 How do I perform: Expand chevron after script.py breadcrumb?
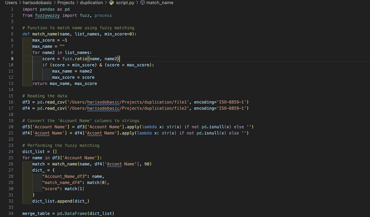(137, 3)
